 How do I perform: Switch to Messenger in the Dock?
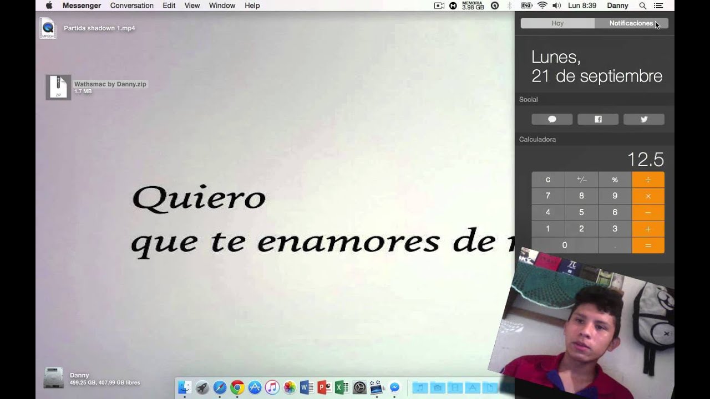(x=394, y=388)
